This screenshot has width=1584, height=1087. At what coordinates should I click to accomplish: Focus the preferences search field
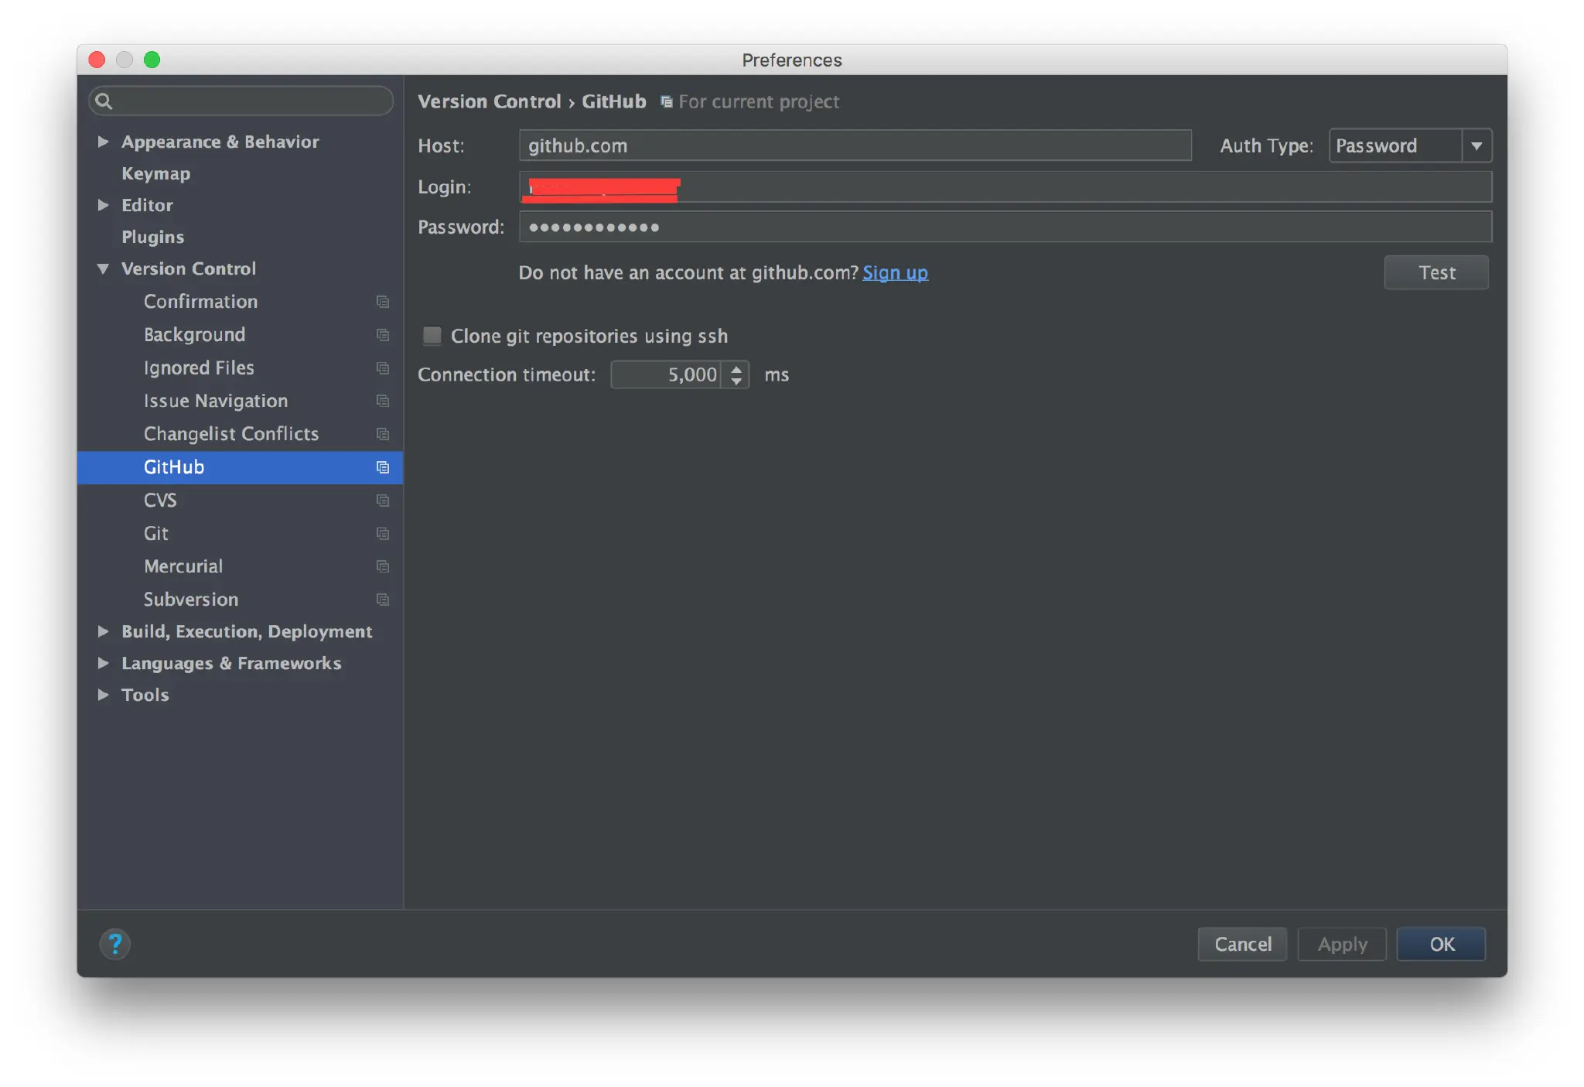point(241,101)
